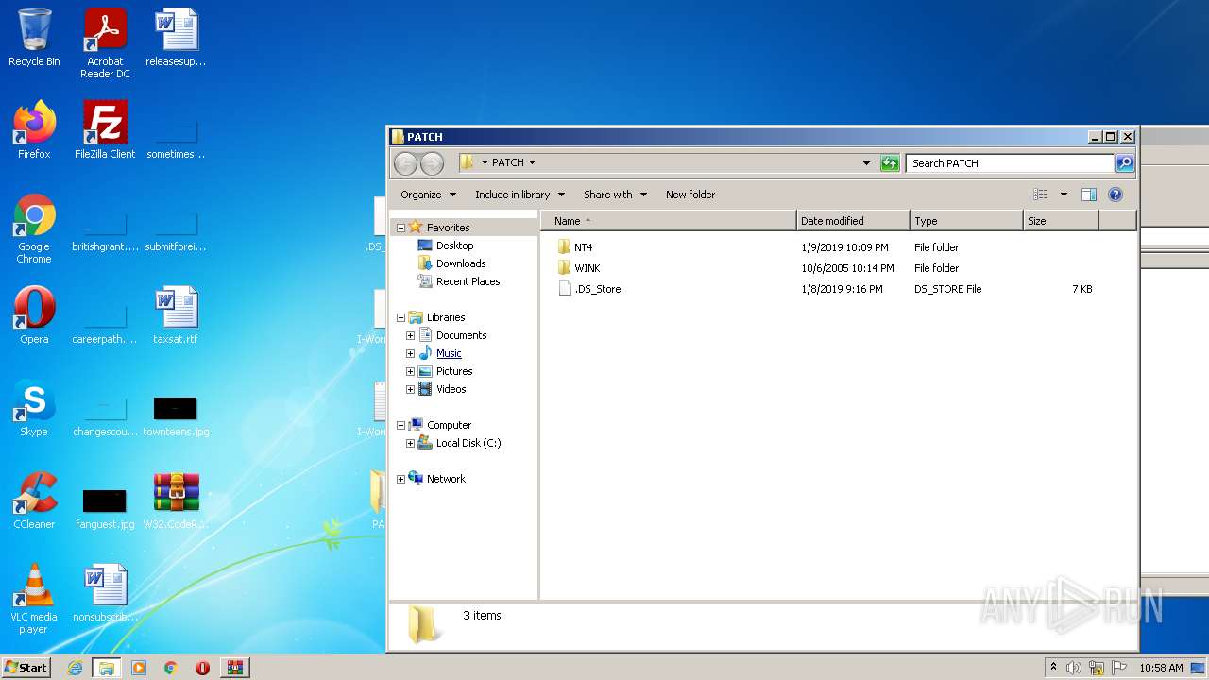The width and height of the screenshot is (1209, 680).
Task: Open VLC media player shortcut
Action: [34, 600]
